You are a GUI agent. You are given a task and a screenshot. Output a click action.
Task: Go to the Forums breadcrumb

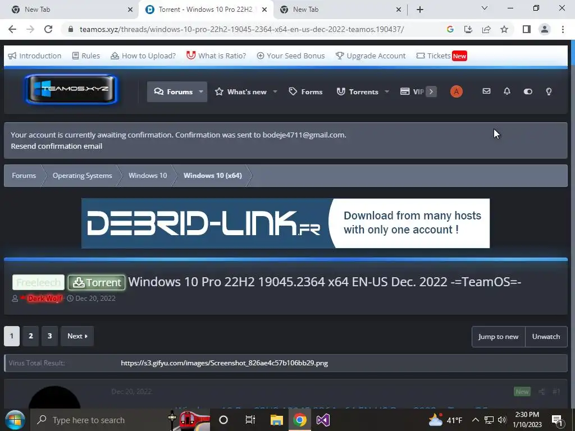tap(24, 176)
